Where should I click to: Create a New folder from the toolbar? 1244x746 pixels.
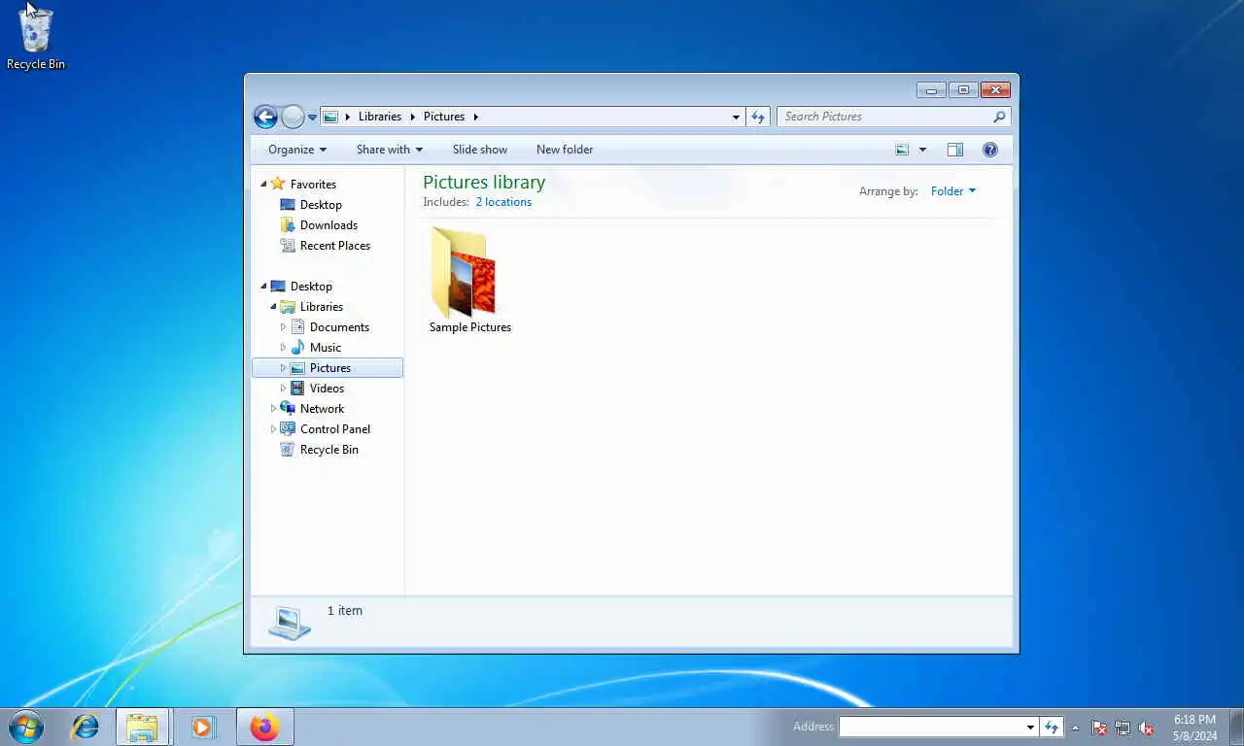tap(565, 150)
